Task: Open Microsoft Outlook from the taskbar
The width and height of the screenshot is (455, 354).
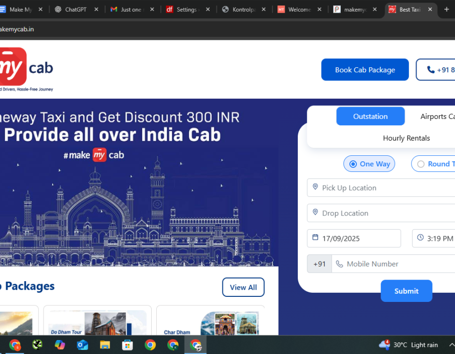Action: [x=82, y=345]
